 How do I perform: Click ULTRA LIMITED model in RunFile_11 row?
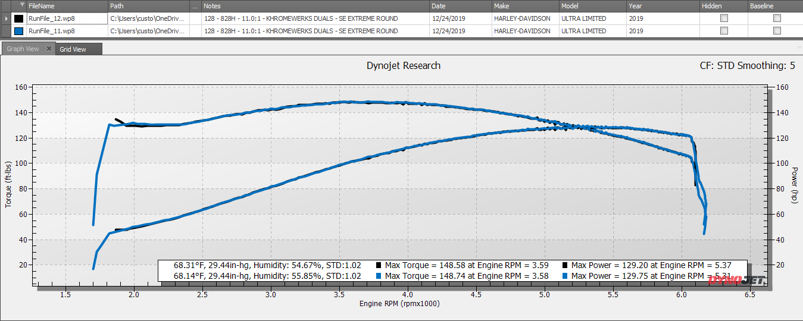click(x=593, y=31)
